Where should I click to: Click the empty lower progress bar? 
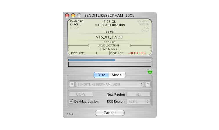coord(110,64)
